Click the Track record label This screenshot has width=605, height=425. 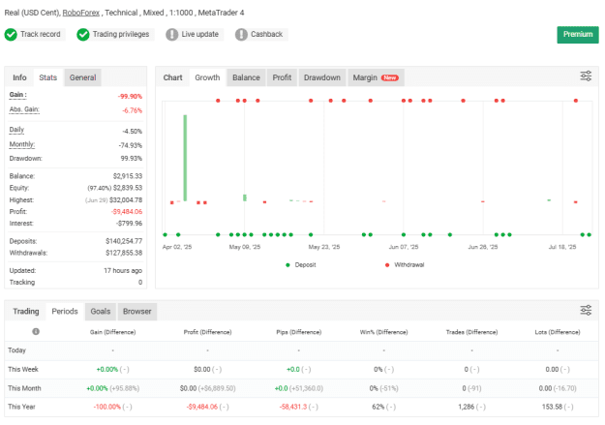point(41,34)
